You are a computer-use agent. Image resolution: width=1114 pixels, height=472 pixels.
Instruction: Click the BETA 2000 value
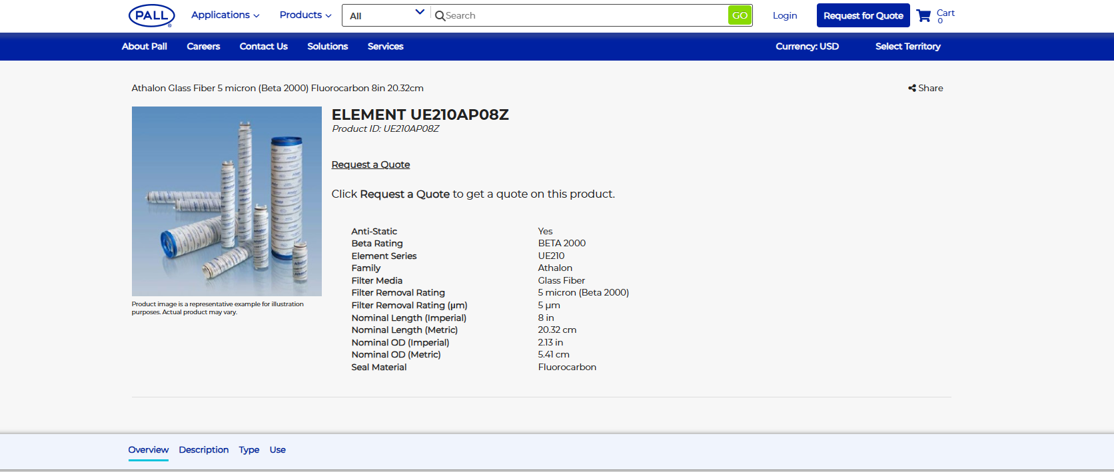point(562,244)
